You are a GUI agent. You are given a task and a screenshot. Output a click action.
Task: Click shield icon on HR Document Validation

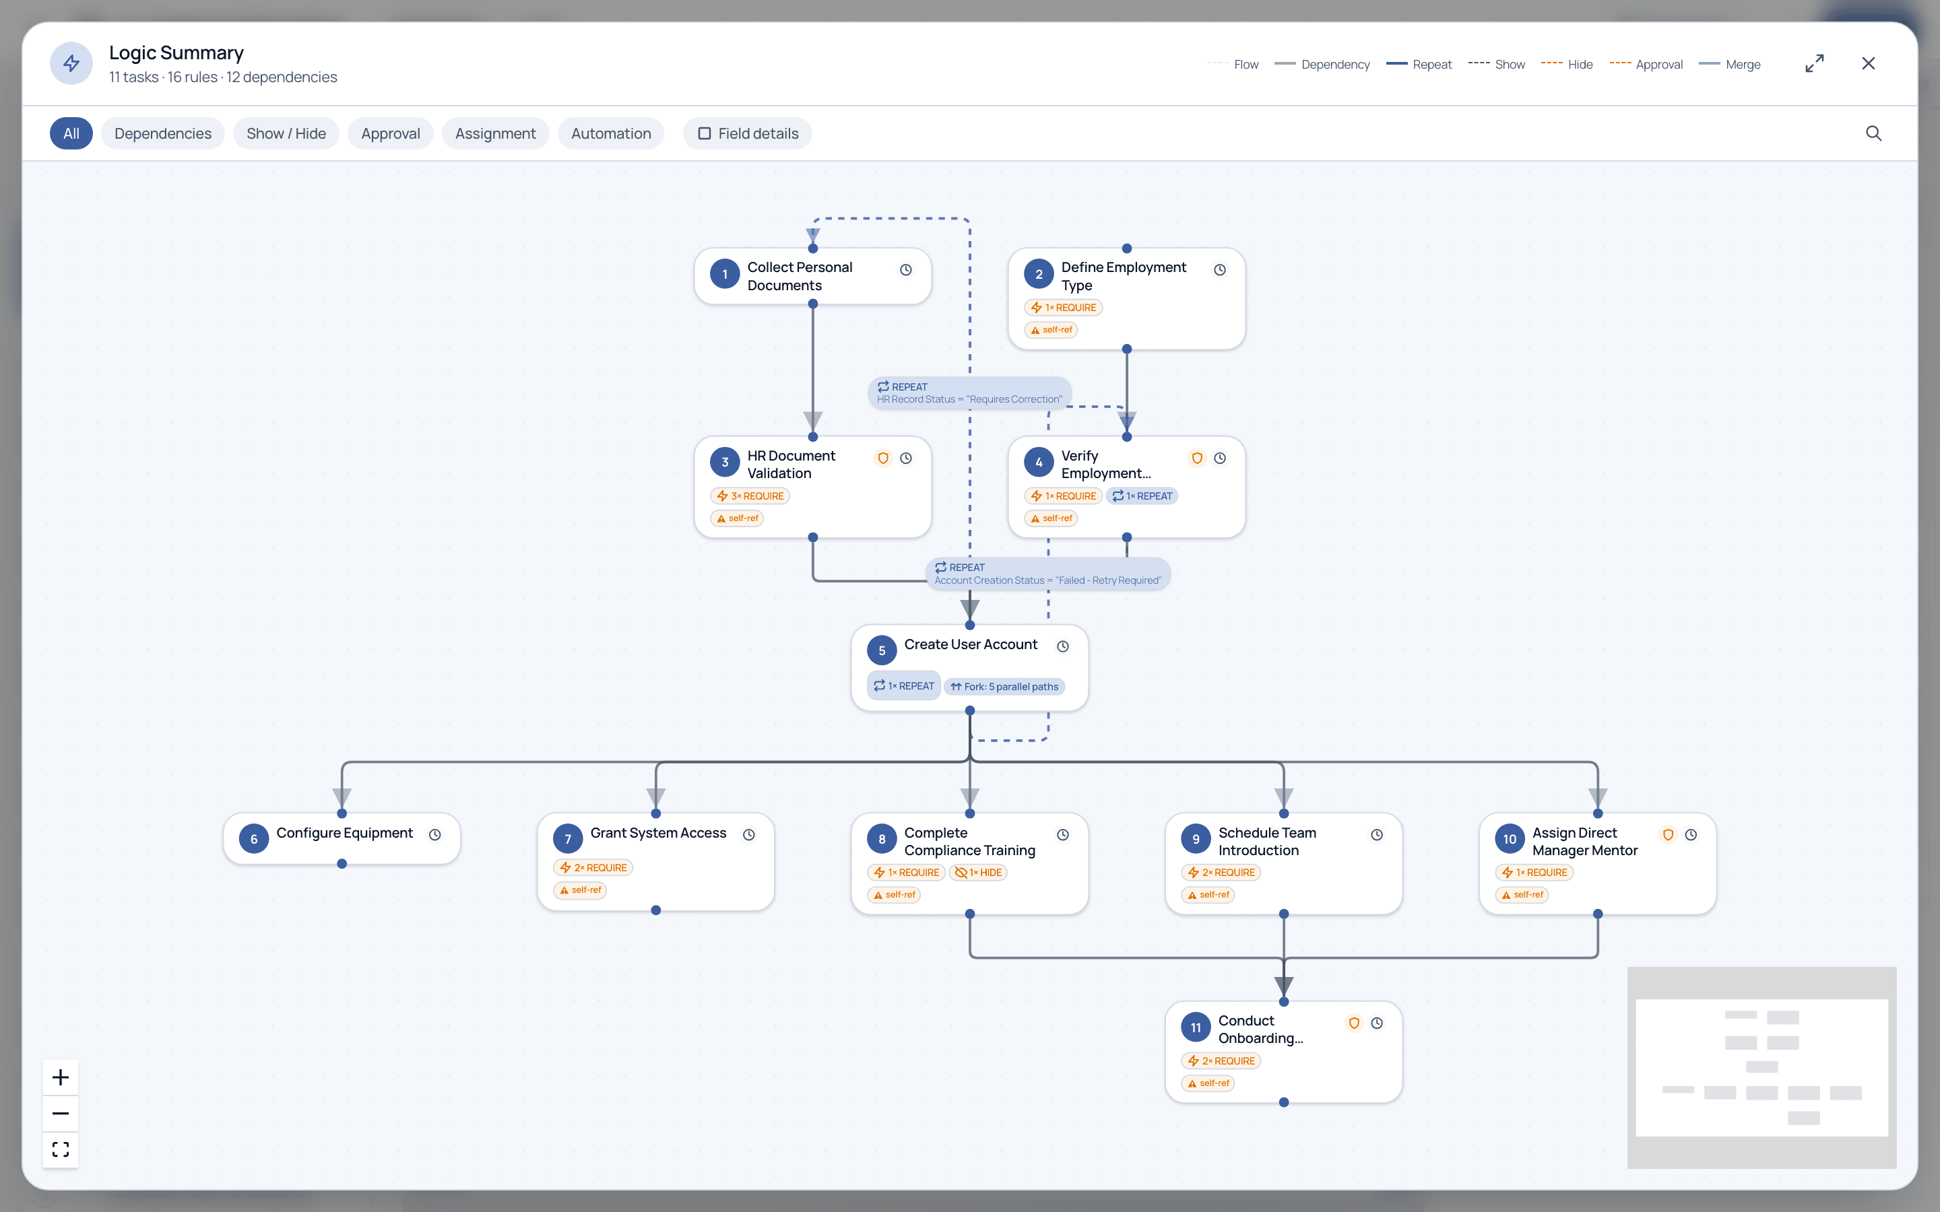(x=882, y=458)
